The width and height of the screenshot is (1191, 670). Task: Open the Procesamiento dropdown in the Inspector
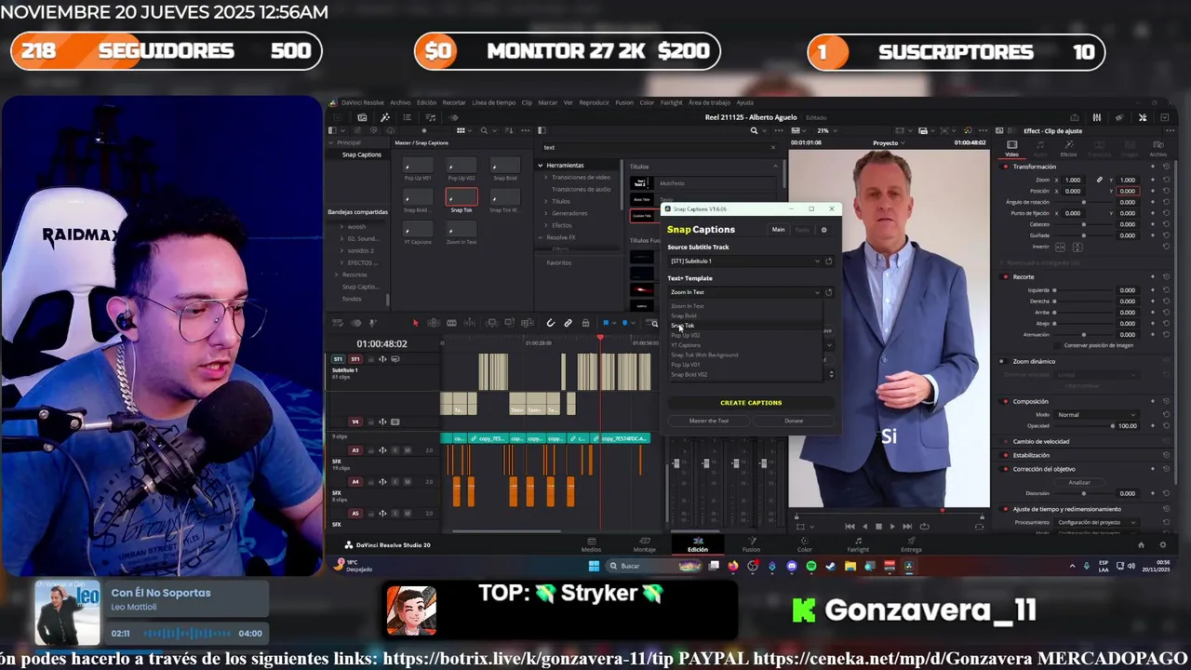[1096, 522]
